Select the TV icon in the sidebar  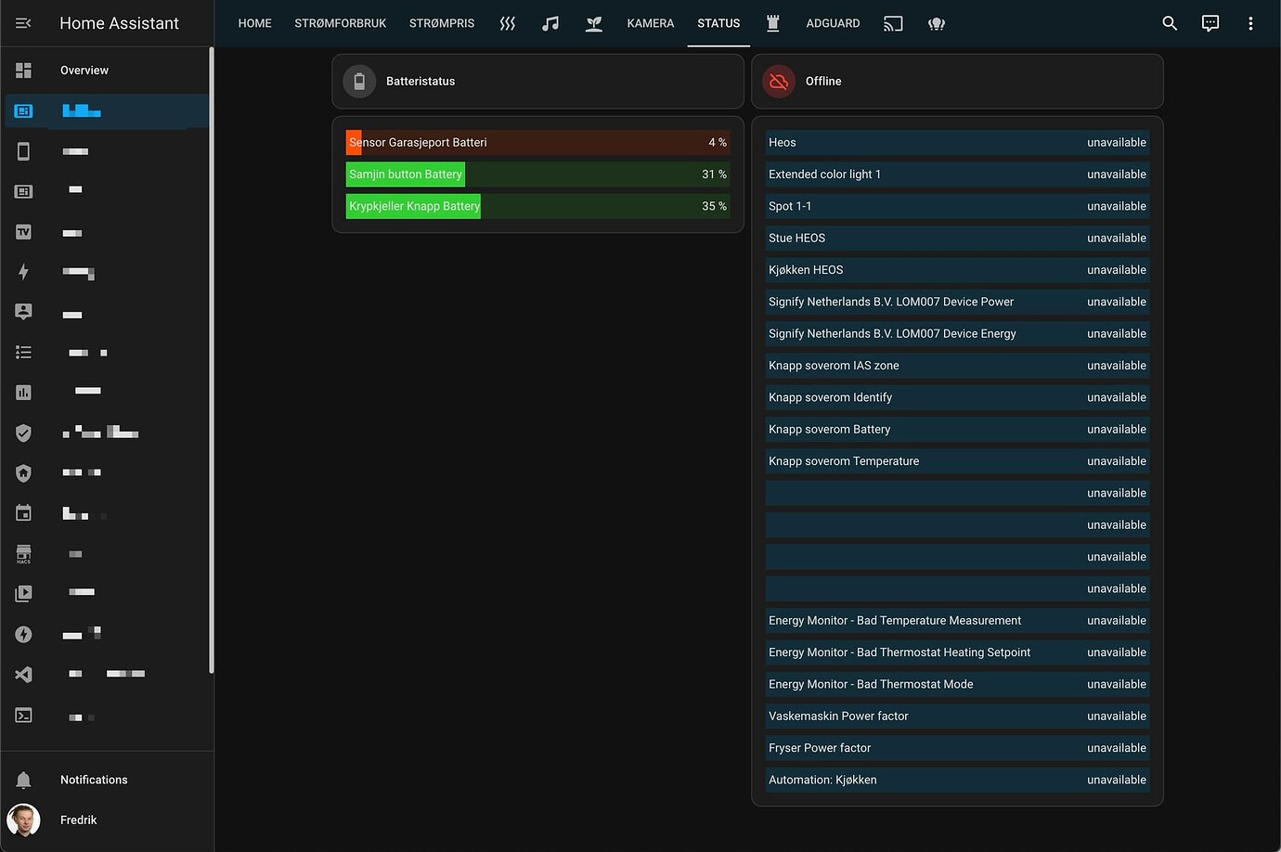23,231
